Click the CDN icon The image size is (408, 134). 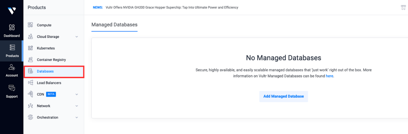(30, 94)
